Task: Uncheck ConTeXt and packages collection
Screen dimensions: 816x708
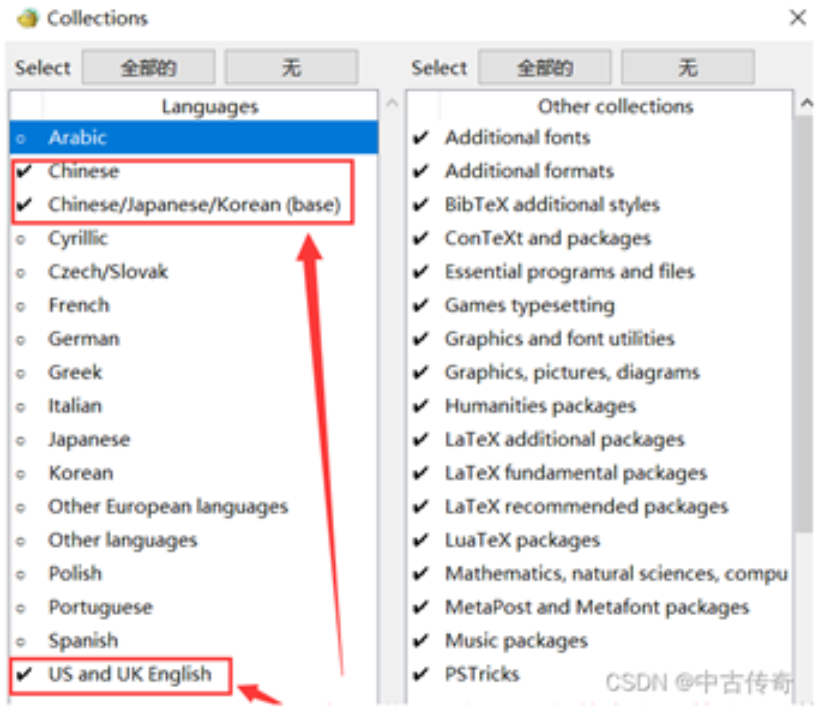Action: (x=599, y=238)
